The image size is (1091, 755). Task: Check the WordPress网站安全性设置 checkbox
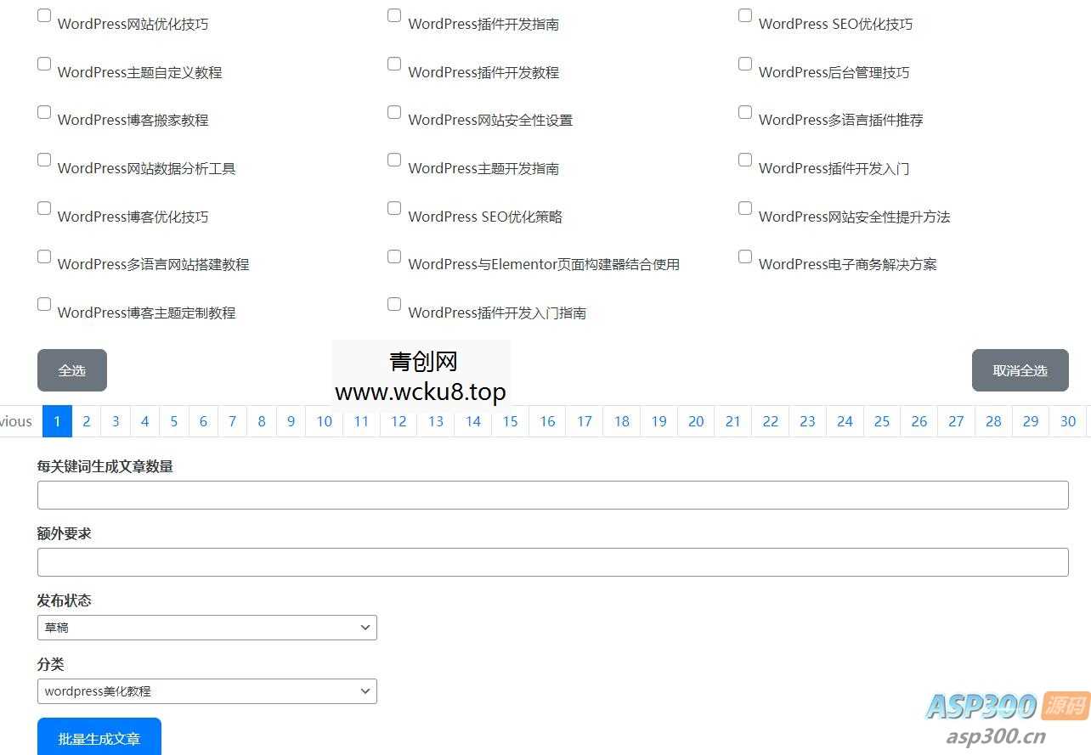point(393,111)
